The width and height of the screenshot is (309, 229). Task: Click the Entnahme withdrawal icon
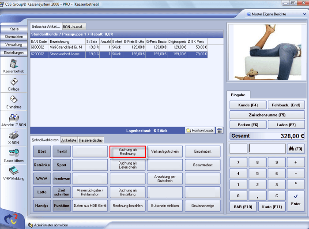click(14, 100)
